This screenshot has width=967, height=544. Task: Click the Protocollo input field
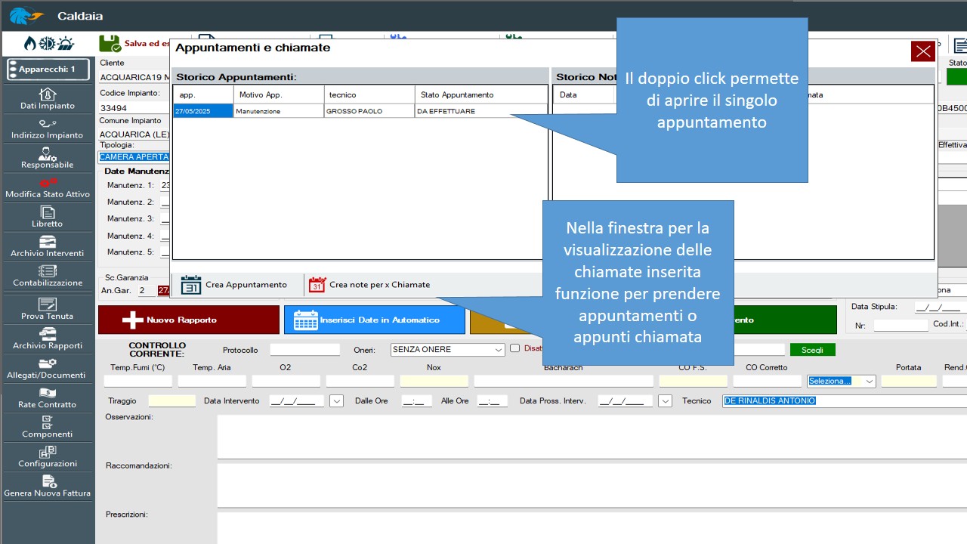click(x=305, y=350)
